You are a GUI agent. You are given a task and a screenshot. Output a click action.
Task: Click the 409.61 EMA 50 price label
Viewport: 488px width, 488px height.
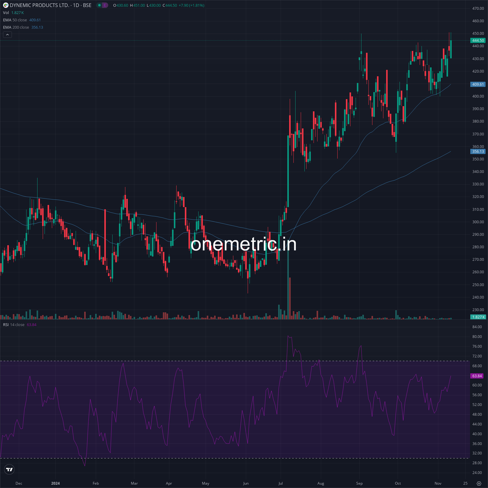click(478, 84)
